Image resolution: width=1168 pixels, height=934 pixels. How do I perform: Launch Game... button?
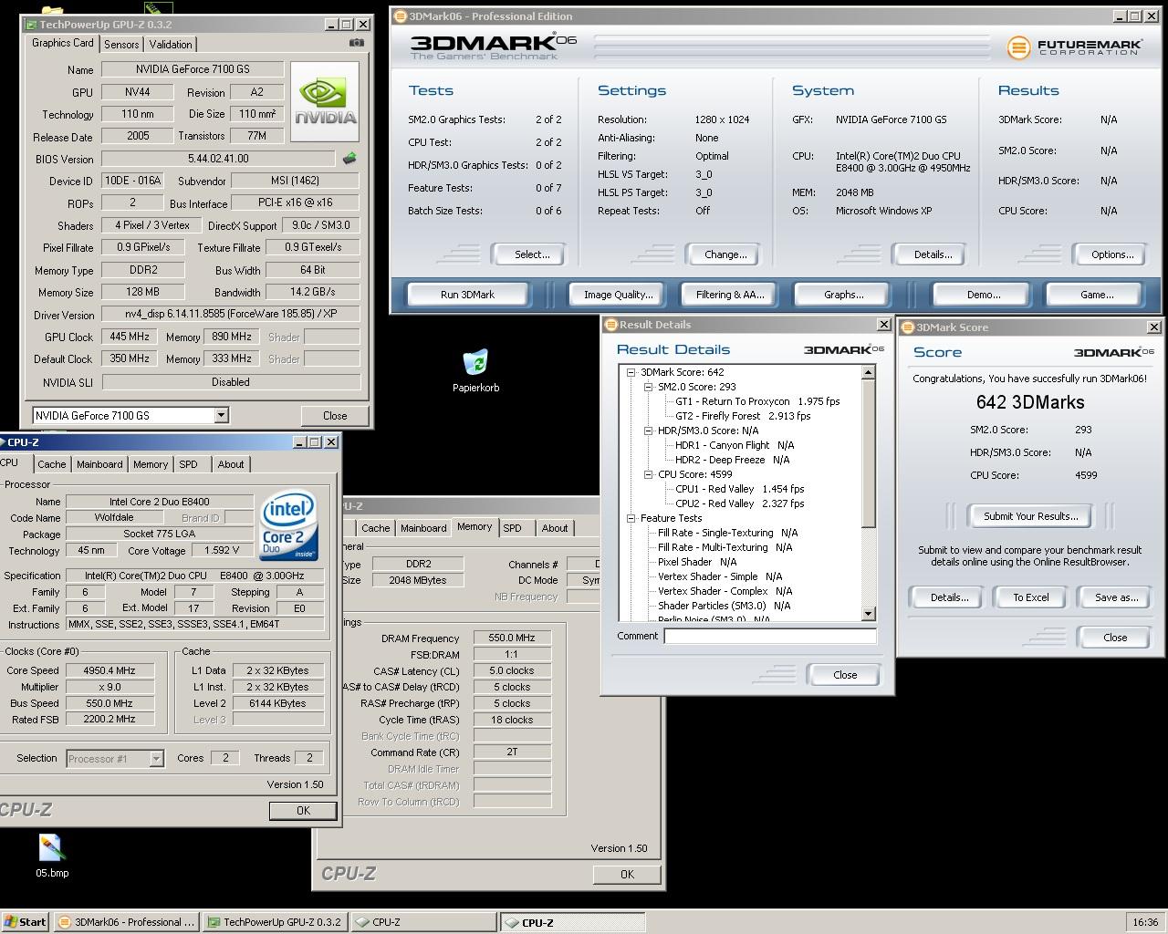tap(1096, 295)
